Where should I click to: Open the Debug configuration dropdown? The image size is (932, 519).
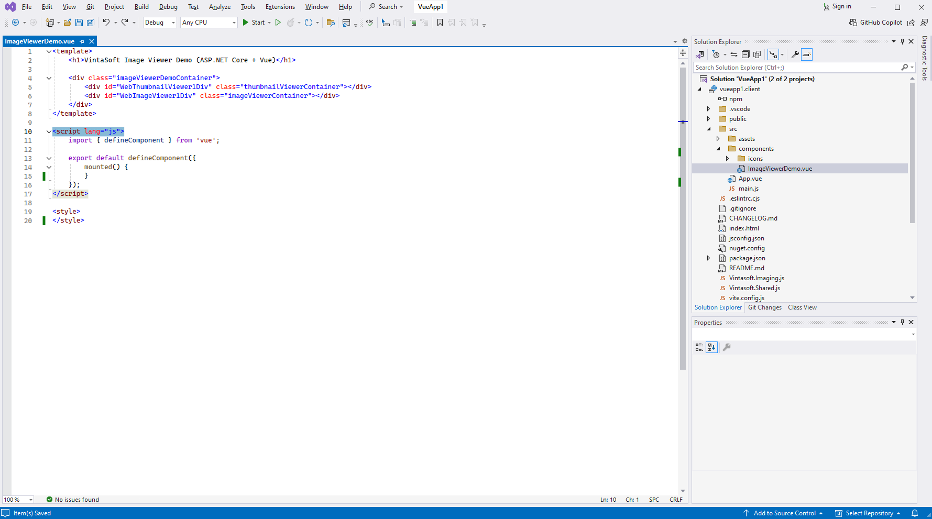pos(160,23)
